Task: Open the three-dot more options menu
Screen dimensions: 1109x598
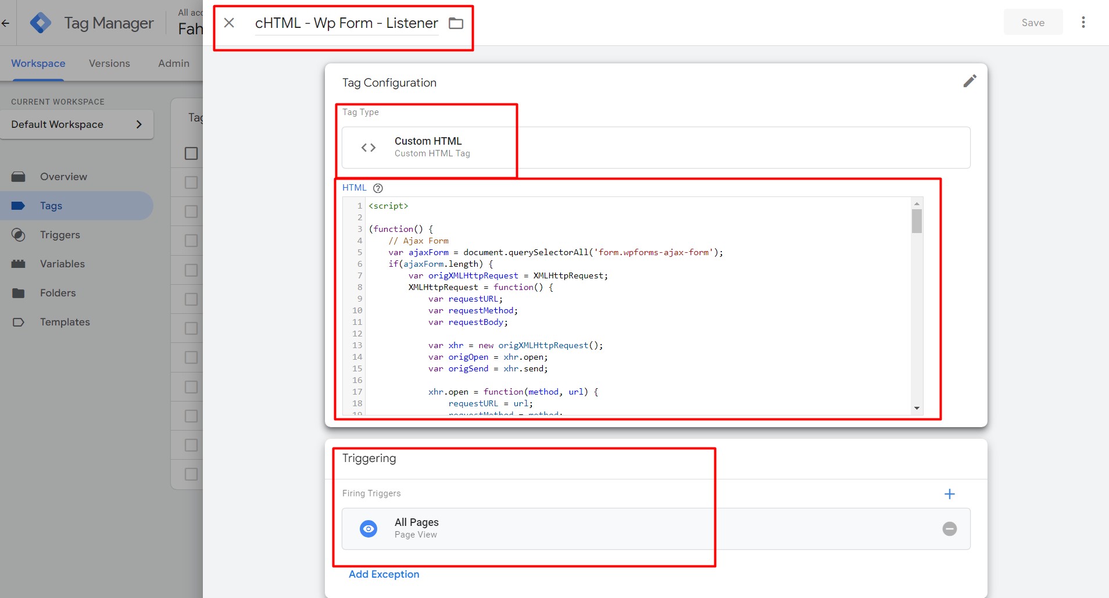Action: (x=1083, y=22)
